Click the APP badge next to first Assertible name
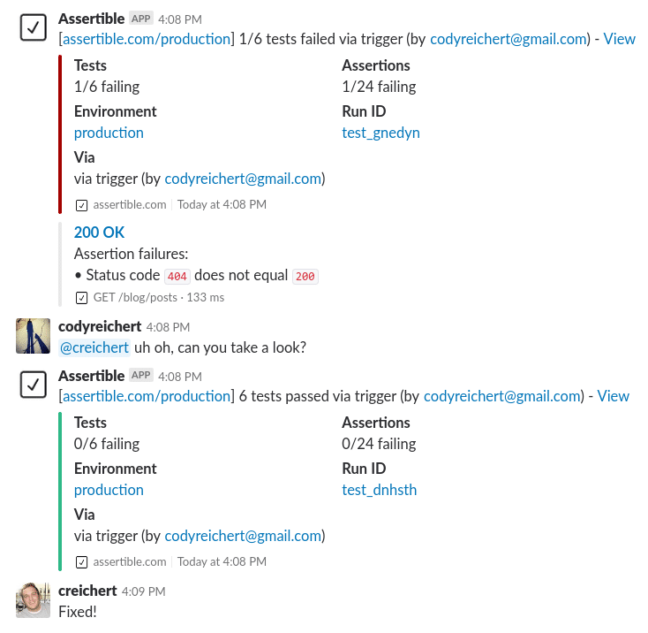The image size is (648, 633). pos(141,18)
